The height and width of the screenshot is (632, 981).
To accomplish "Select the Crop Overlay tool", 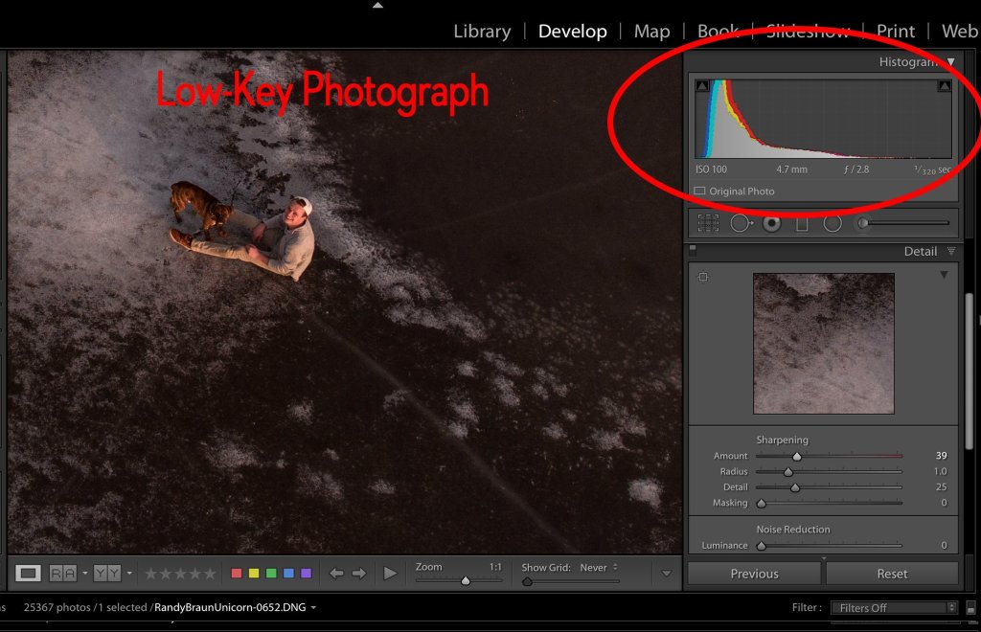I will coord(708,223).
